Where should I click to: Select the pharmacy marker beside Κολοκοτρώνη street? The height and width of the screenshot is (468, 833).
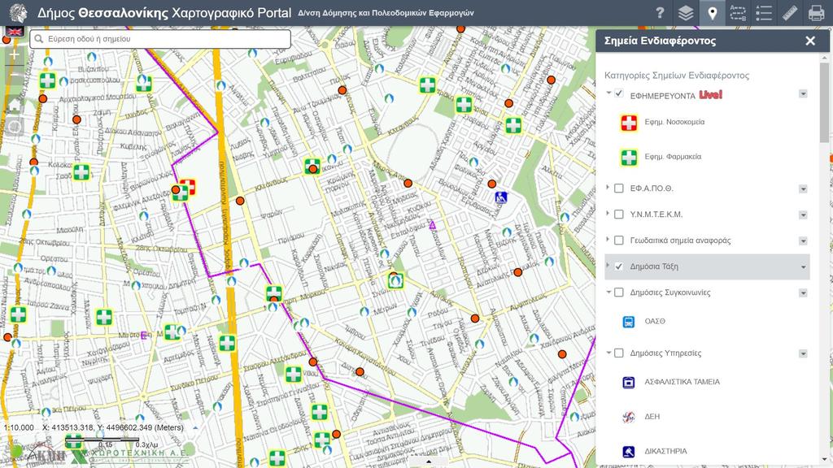81,172
